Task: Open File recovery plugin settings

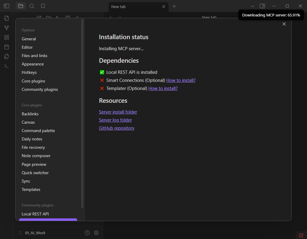Action: (33, 148)
